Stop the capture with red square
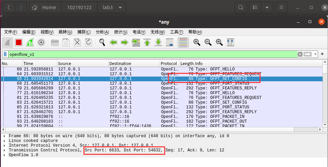The image size is (328, 167). click(x=19, y=43)
